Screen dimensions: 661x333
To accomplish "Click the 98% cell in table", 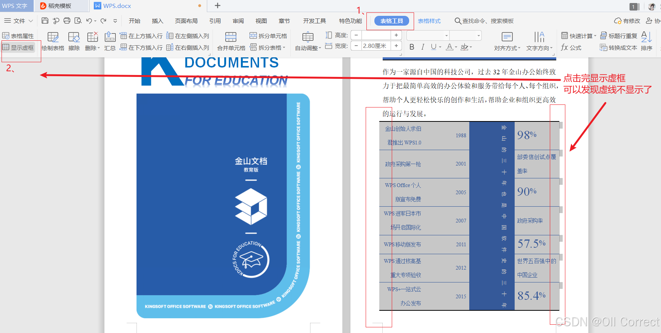I will pyautogui.click(x=537, y=135).
